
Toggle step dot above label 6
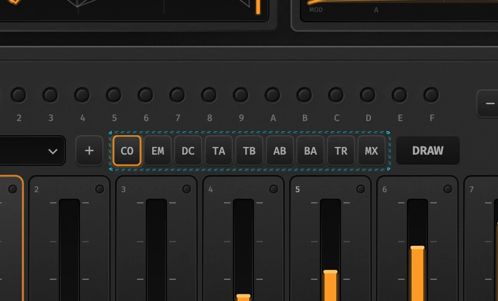[145, 95]
